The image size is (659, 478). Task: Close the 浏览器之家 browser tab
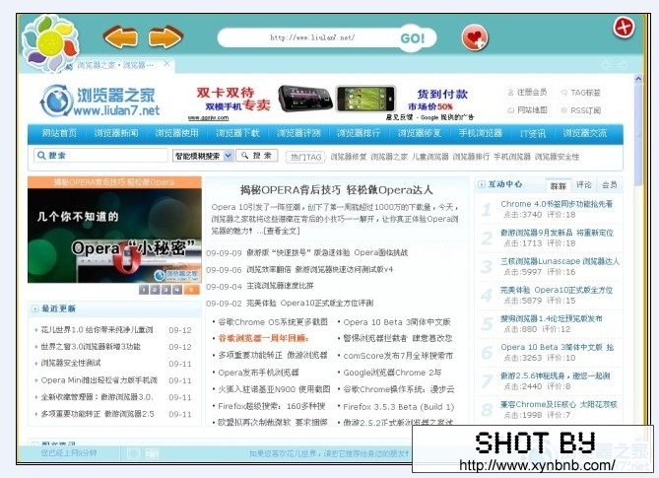pyautogui.click(x=166, y=64)
